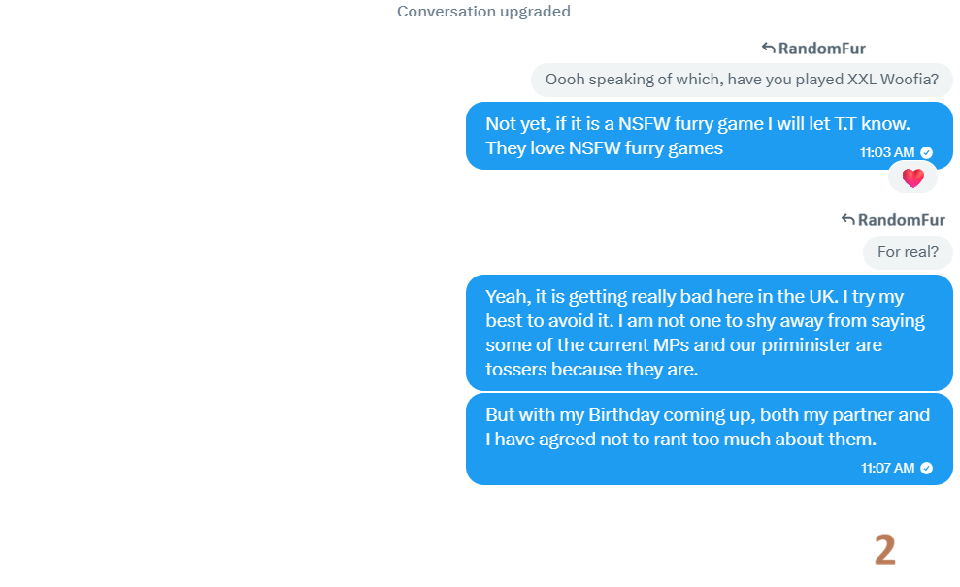This screenshot has width=960, height=587.
Task: Click the reply arrow above the XXL Woofia quote
Action: (x=768, y=49)
